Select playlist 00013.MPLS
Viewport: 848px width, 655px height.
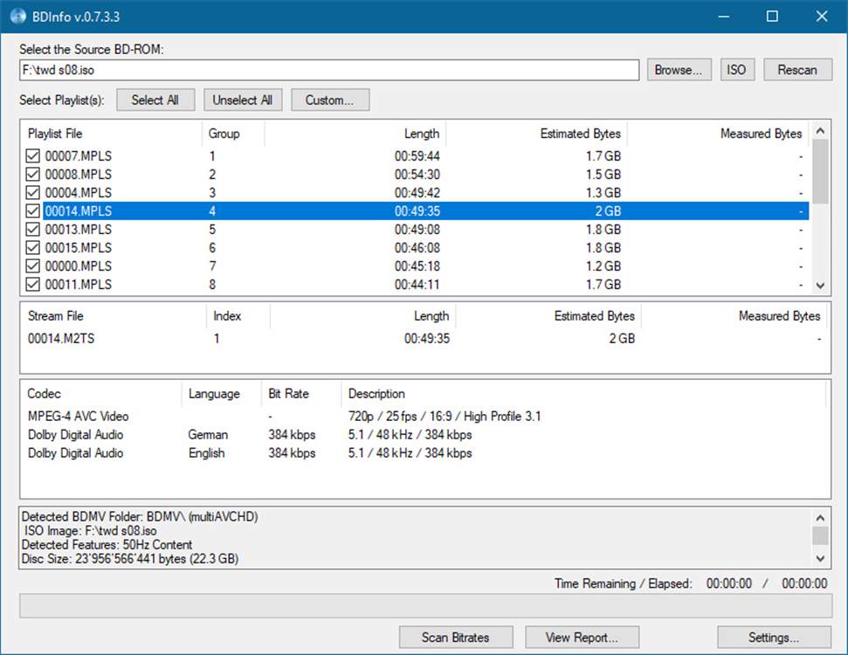[x=416, y=230]
